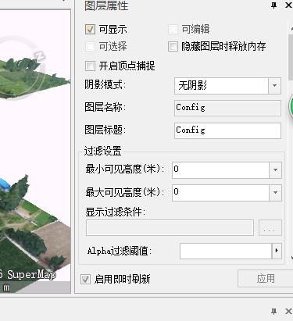Viewport: 293px width, 321px height.
Task: Open the Alpha过滤阈值 slider arrow
Action: pos(277,251)
